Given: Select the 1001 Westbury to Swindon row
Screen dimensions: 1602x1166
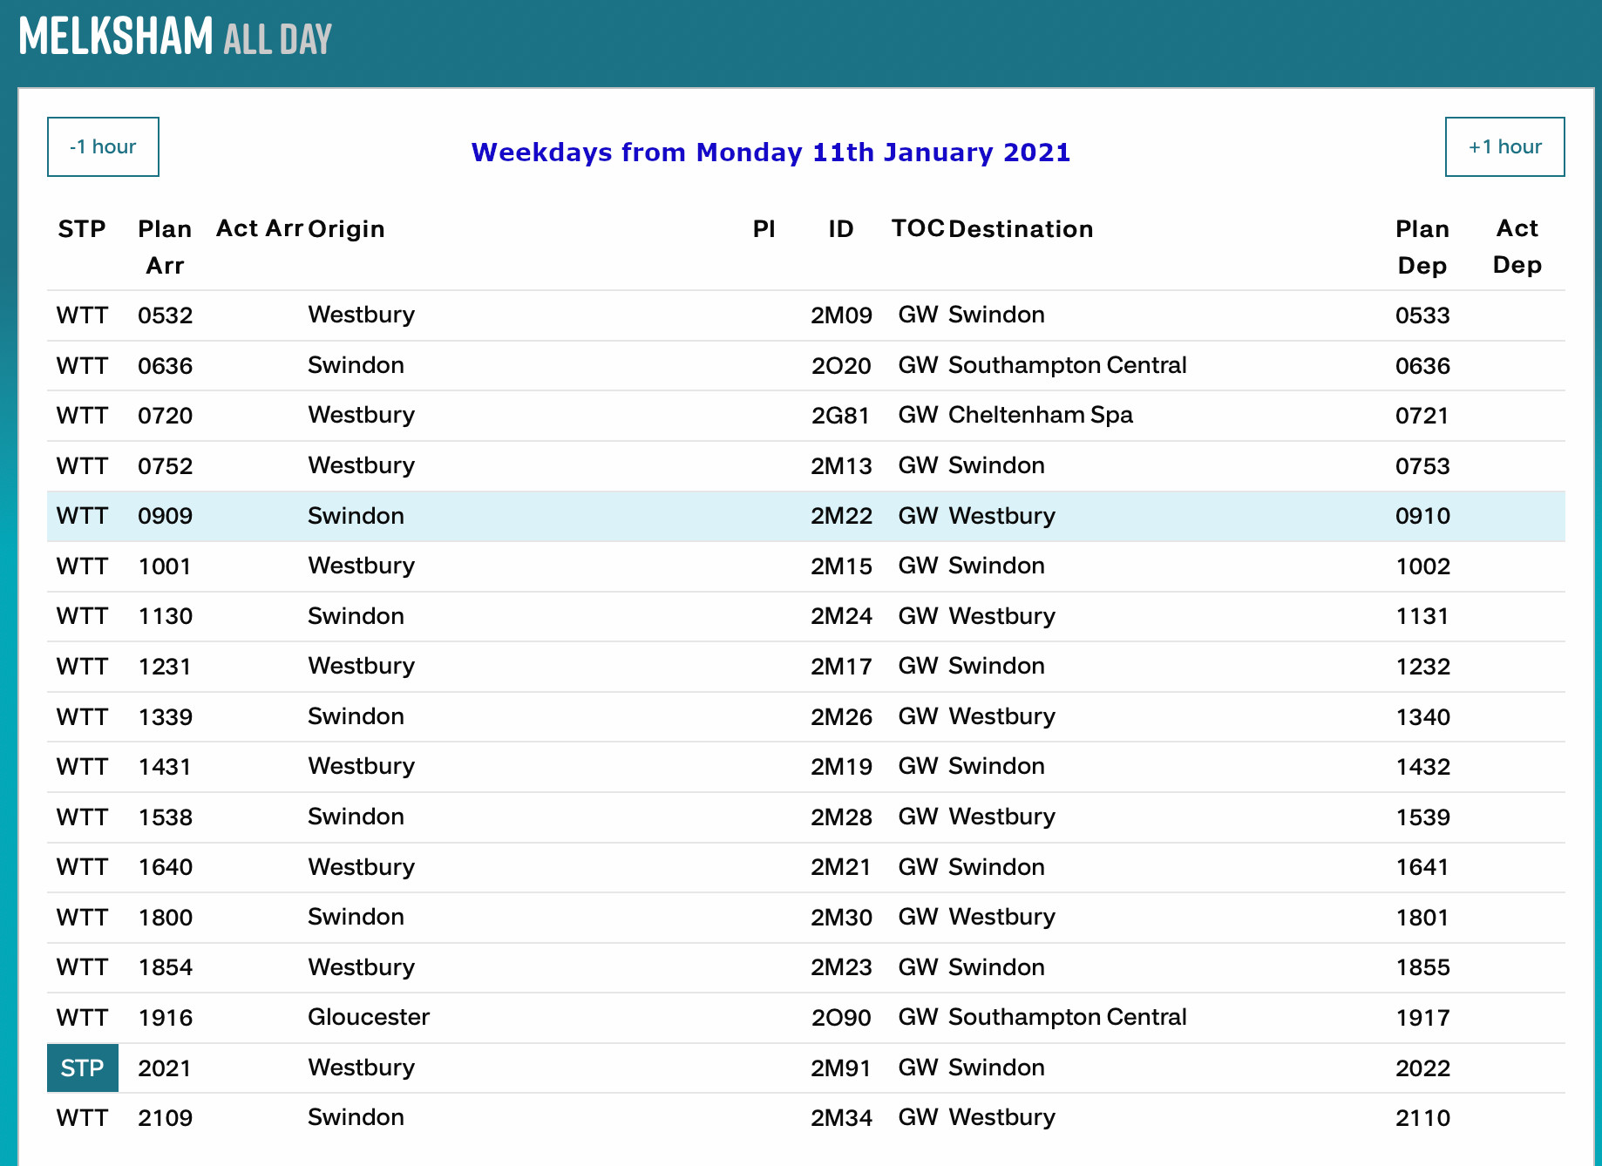Looking at the screenshot, I should coord(805,566).
